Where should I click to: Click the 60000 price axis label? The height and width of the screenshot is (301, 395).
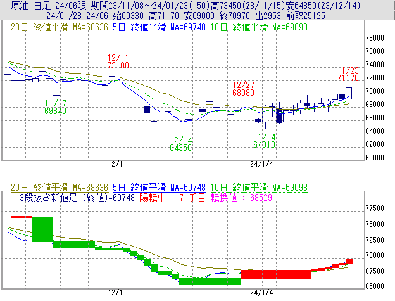(375, 158)
